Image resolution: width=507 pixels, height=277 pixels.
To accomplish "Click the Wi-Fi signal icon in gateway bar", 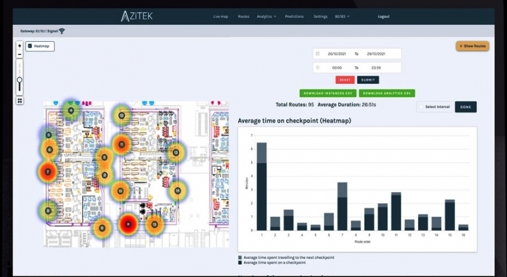I will (62, 31).
